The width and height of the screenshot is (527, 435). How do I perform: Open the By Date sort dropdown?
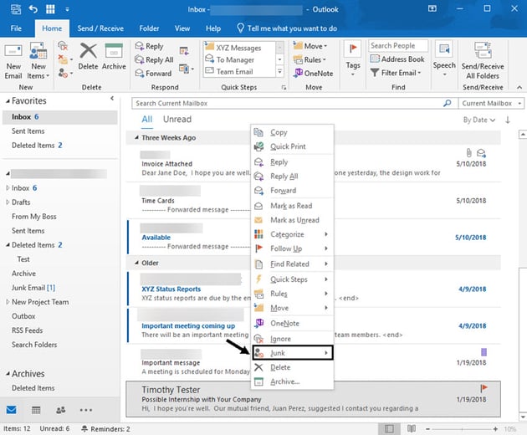[x=479, y=120]
